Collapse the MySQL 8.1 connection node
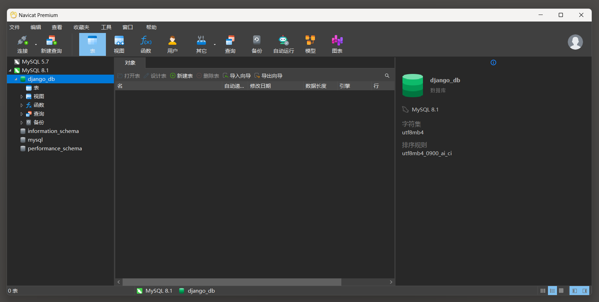Image resolution: width=599 pixels, height=302 pixels. pos(10,70)
